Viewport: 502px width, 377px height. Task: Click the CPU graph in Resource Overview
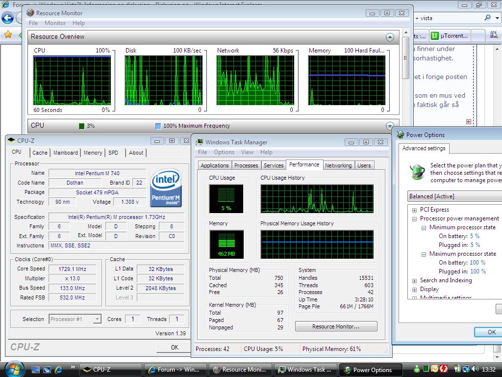(72, 80)
